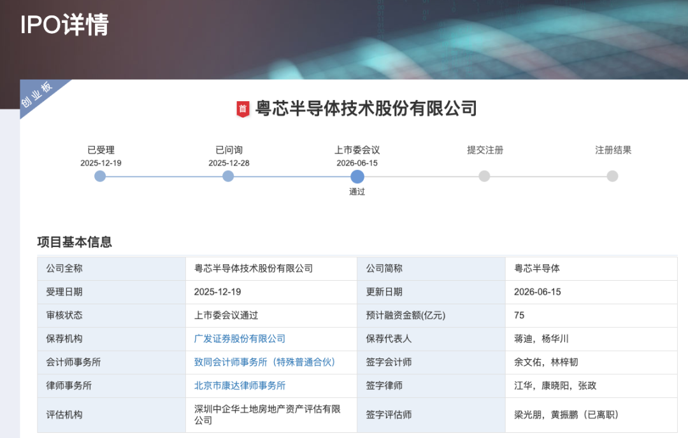Click the full company name table value
Image resolution: width=688 pixels, height=438 pixels.
254,268
